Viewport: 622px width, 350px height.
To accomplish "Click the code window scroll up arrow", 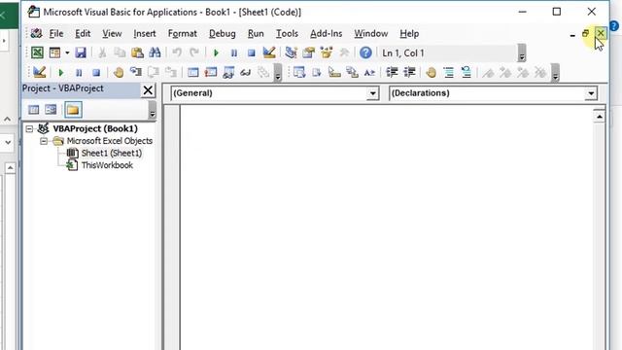I will click(x=600, y=117).
